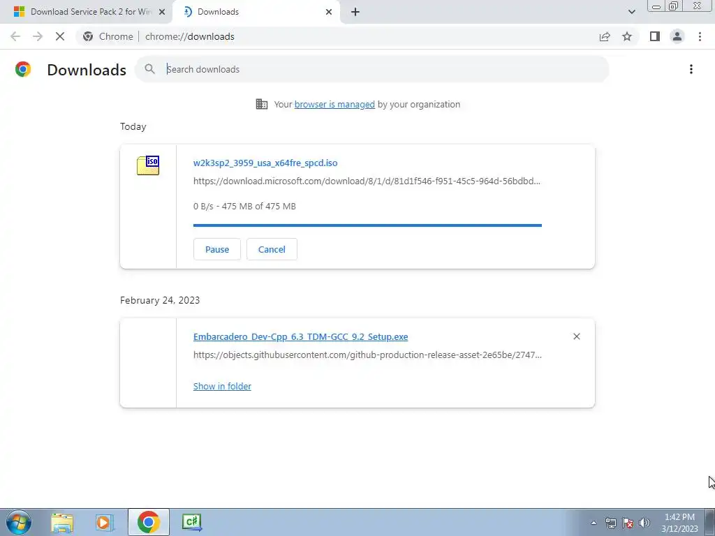Viewport: 715px width, 536px height.
Task: Launch Windows Media Player from taskbar
Action: [x=105, y=522]
